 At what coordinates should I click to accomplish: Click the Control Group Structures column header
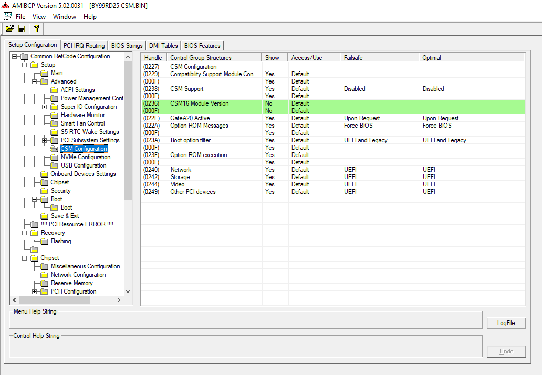(x=214, y=58)
